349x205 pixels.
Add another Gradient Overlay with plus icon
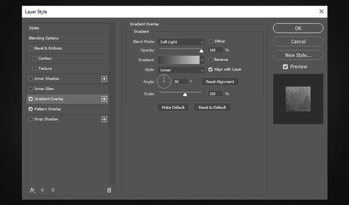tap(104, 99)
